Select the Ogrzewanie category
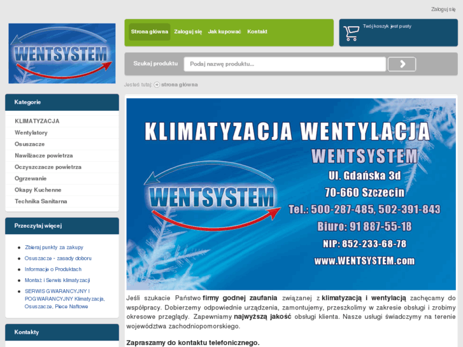 coord(31,178)
